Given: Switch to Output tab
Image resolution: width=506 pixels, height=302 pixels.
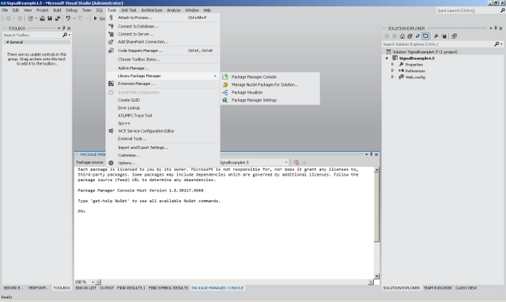Looking at the screenshot, I should coord(107,288).
